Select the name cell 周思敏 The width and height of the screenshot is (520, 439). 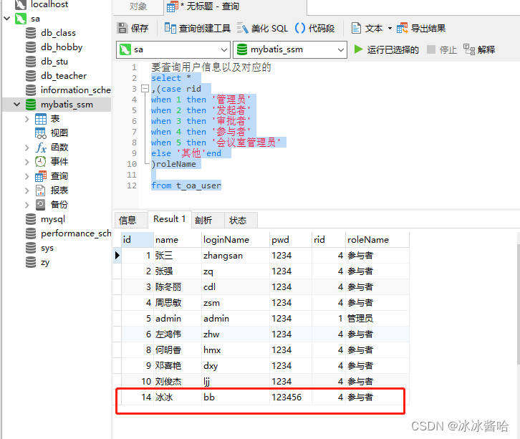click(x=178, y=303)
